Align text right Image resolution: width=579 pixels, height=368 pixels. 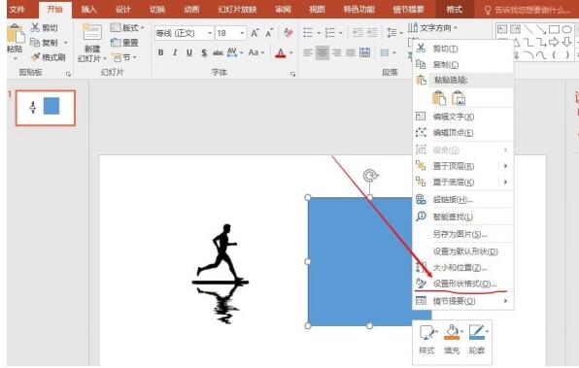click(336, 53)
